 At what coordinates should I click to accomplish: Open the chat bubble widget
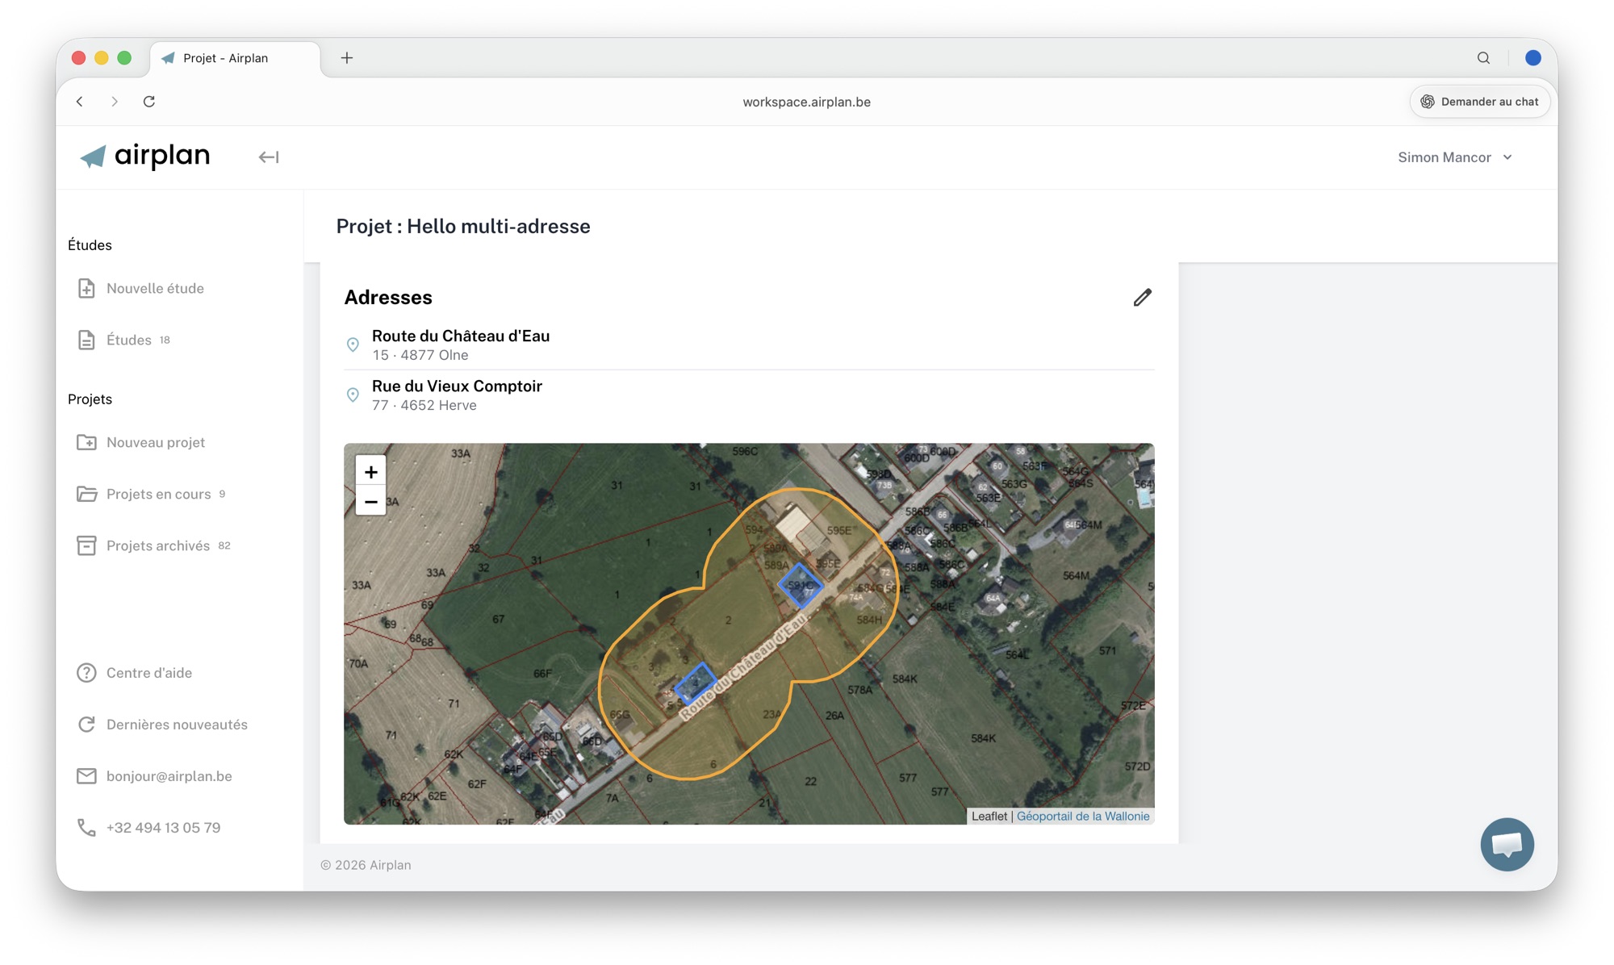click(x=1507, y=845)
